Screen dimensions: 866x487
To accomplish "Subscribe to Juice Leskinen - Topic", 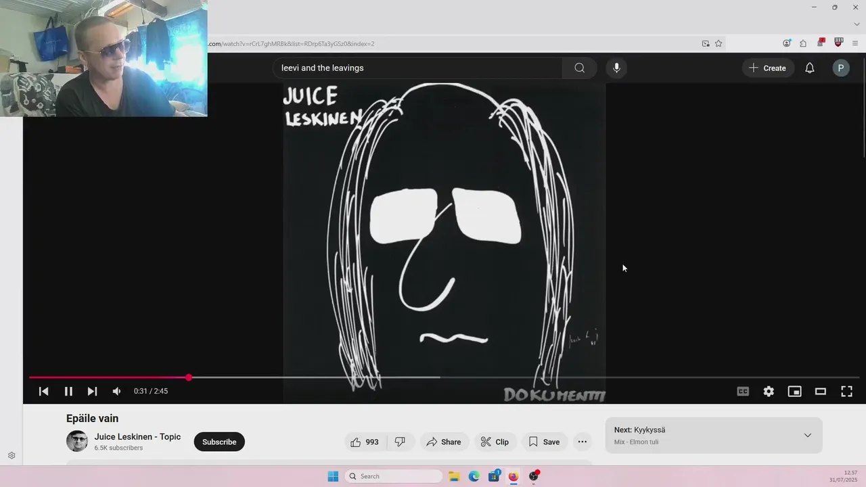I will (x=219, y=442).
